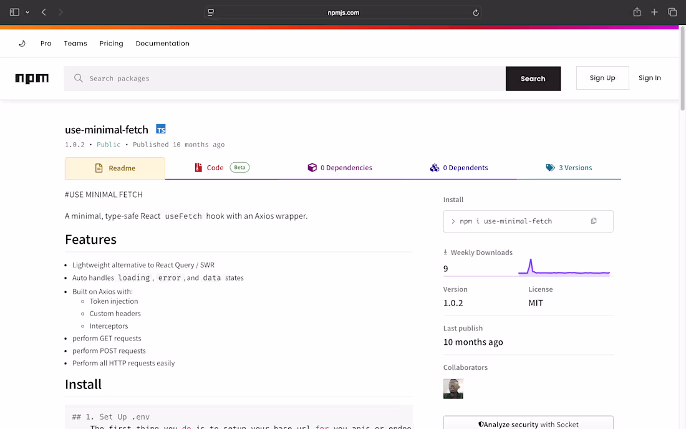Click the Weekly Downloads label
Image resolution: width=686 pixels, height=429 pixels.
point(481,253)
